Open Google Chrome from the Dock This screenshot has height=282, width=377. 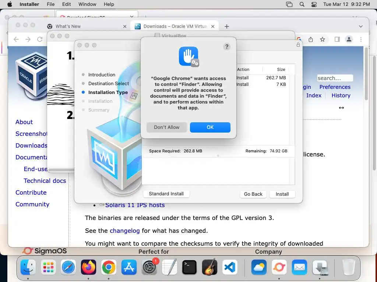pos(109,267)
